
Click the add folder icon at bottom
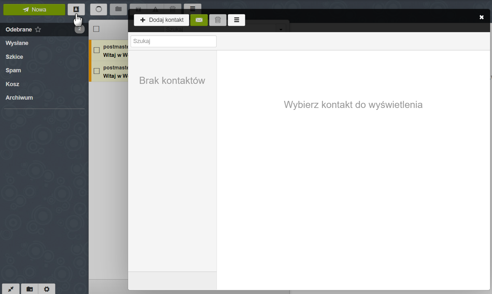click(30, 289)
